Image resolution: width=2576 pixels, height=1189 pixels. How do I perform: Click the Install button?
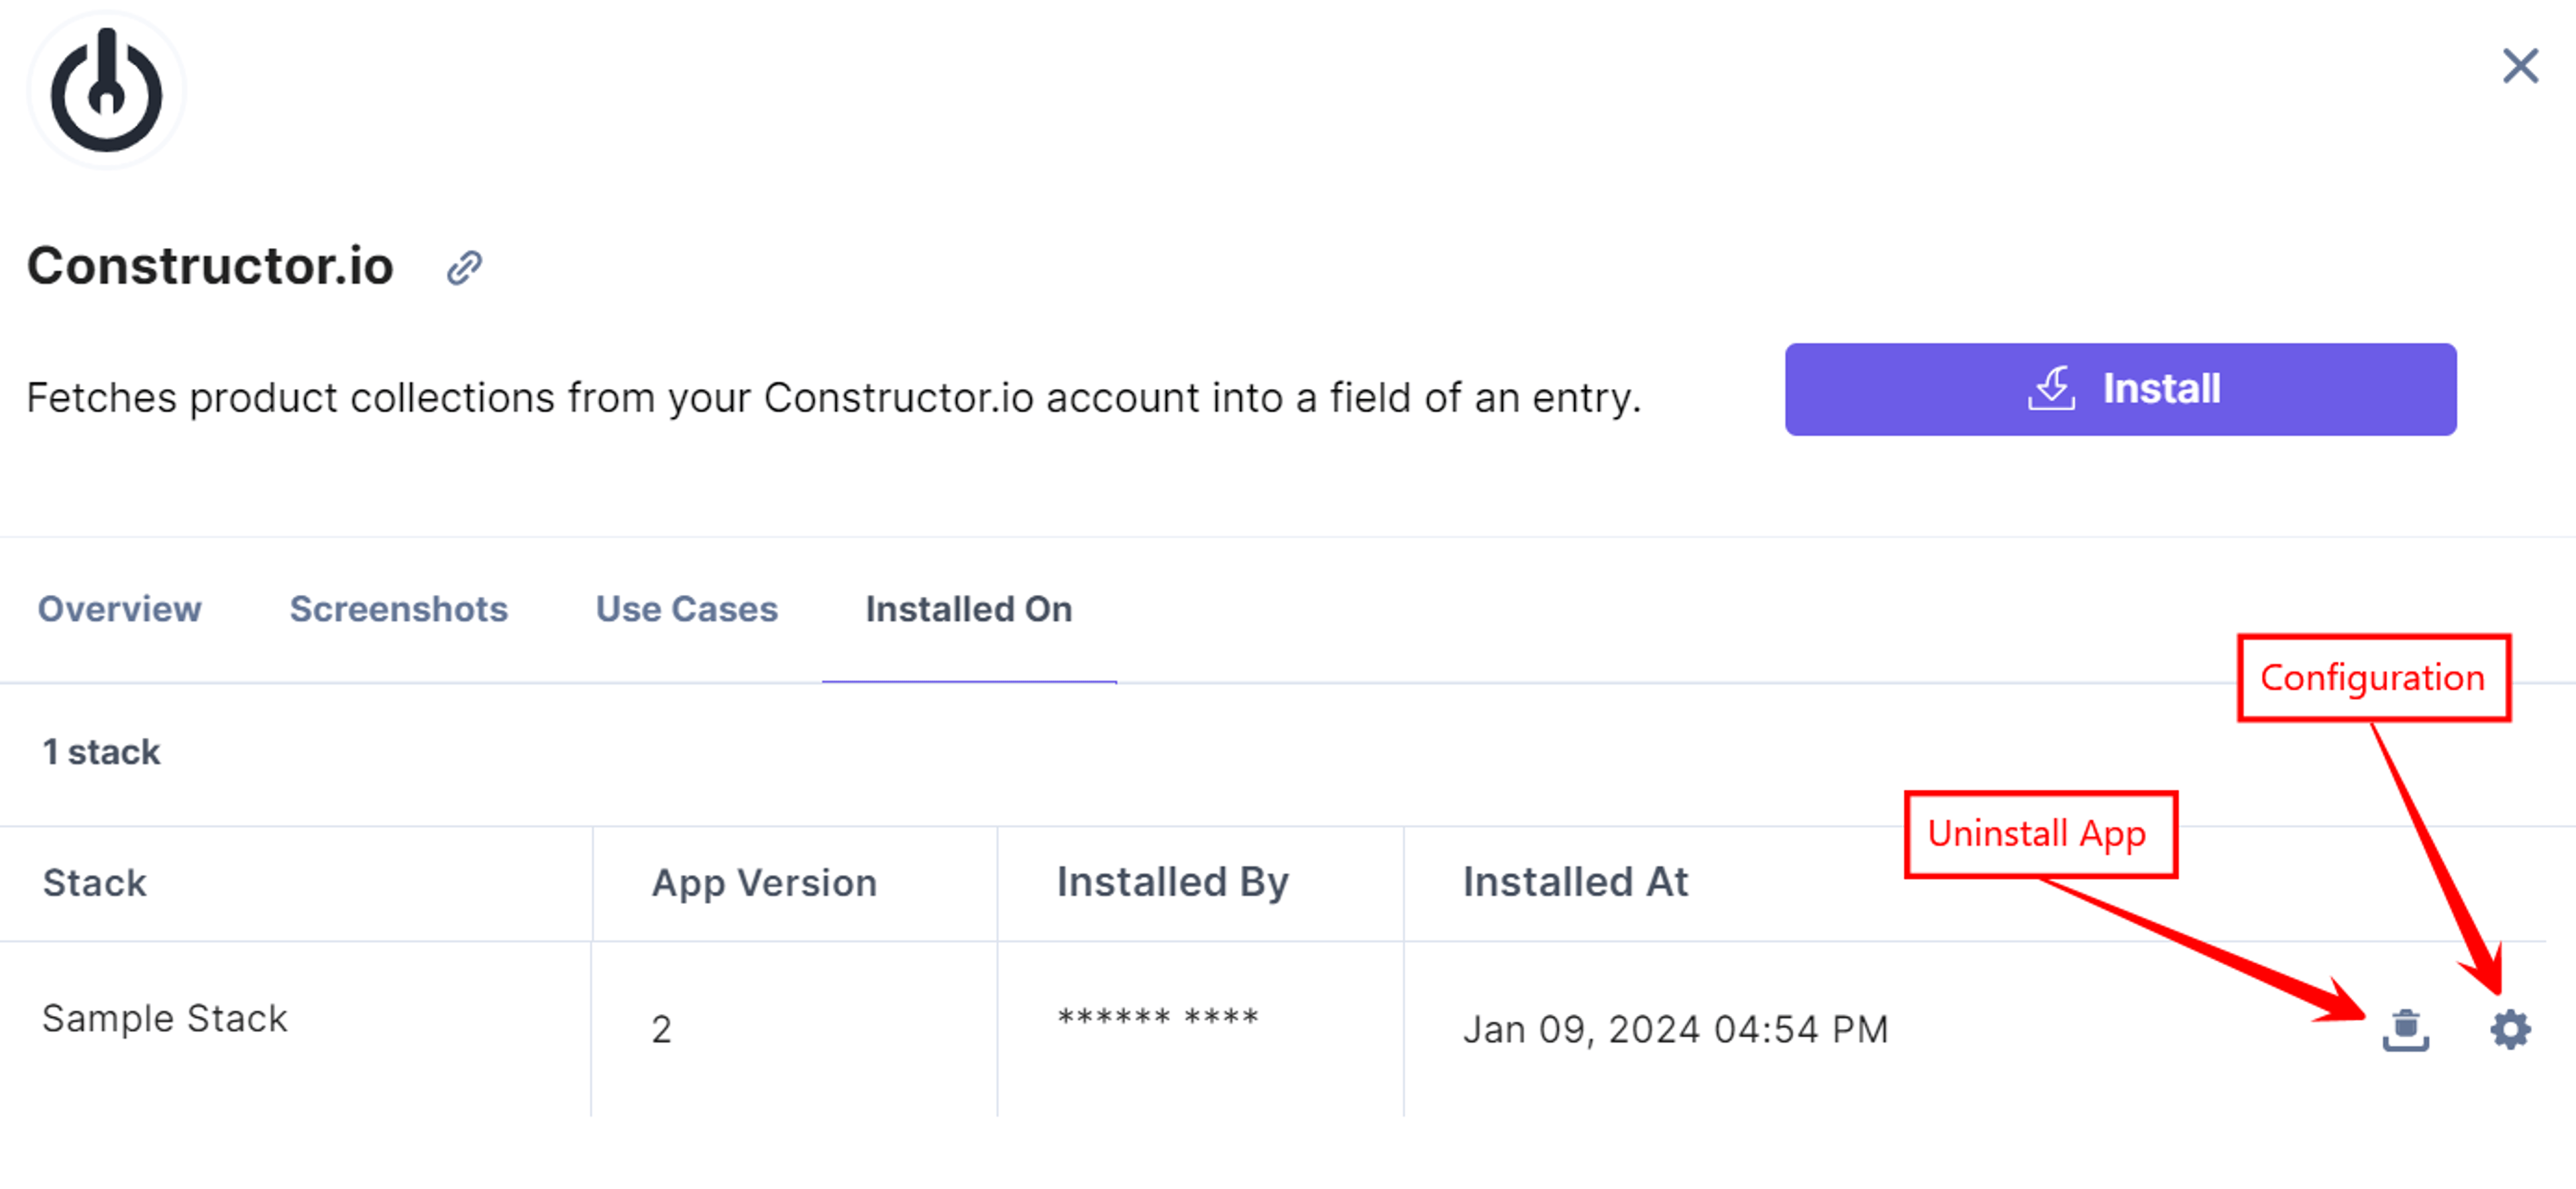(x=2120, y=389)
